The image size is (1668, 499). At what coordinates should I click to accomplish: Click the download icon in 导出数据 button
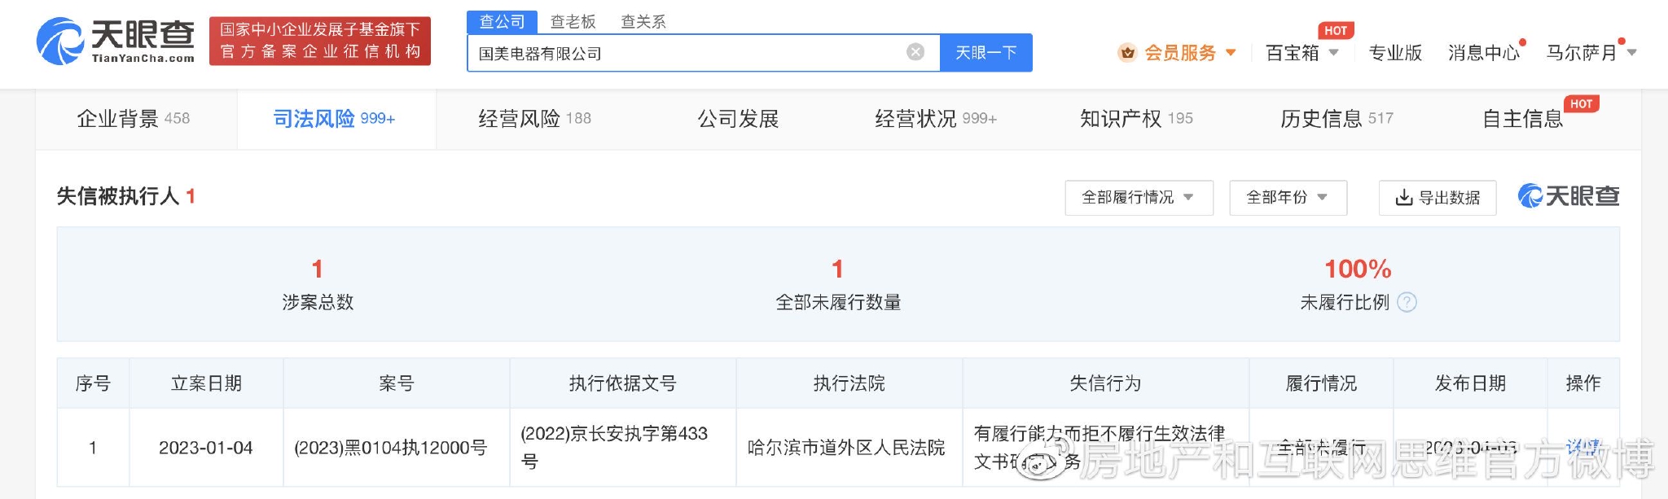[x=1404, y=198]
